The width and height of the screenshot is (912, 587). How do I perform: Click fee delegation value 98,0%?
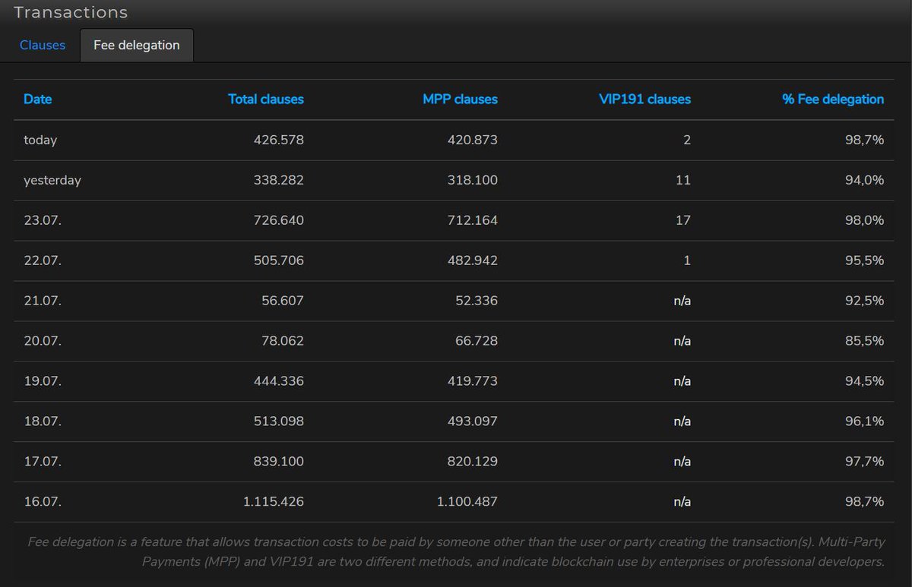864,220
